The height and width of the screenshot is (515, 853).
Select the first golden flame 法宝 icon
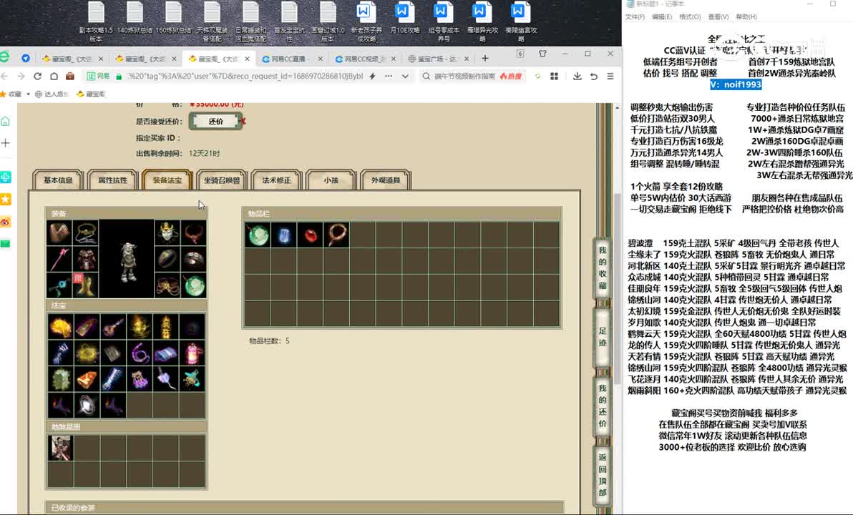60,326
